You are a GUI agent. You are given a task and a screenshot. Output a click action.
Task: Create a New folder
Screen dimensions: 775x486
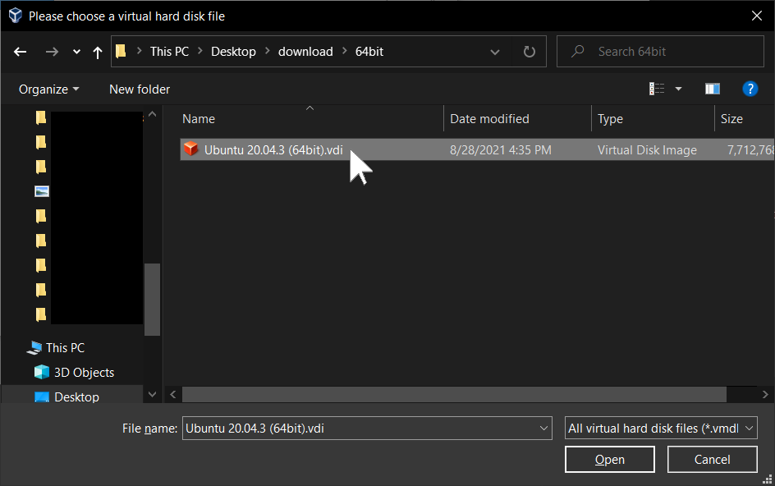pos(140,89)
